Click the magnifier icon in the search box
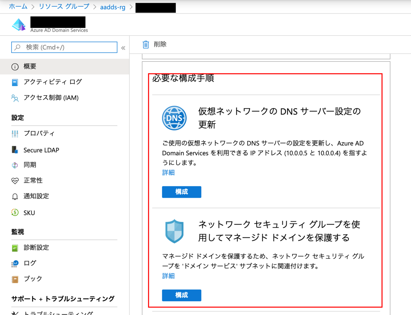This screenshot has height=315, width=411. tap(17, 47)
